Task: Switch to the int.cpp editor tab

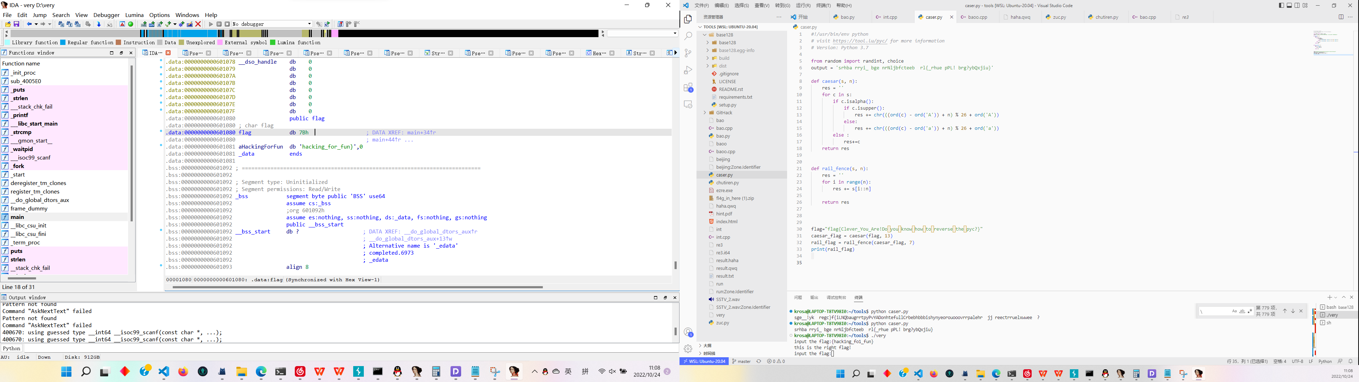Action: tap(890, 17)
